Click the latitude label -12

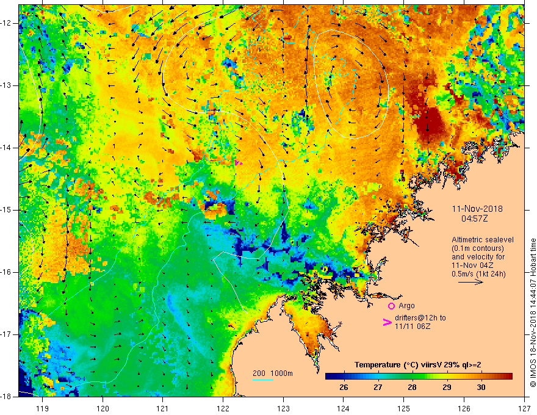(x=7, y=23)
